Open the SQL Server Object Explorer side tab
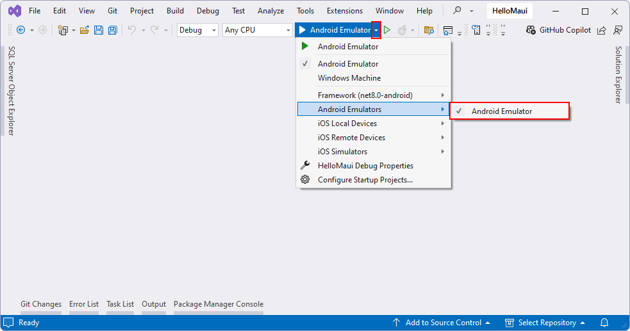The width and height of the screenshot is (630, 331). [x=12, y=91]
